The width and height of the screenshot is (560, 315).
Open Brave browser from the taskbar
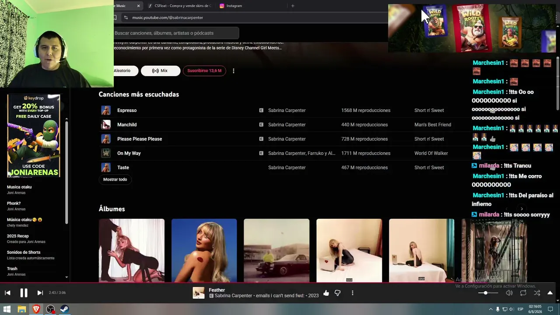36,309
